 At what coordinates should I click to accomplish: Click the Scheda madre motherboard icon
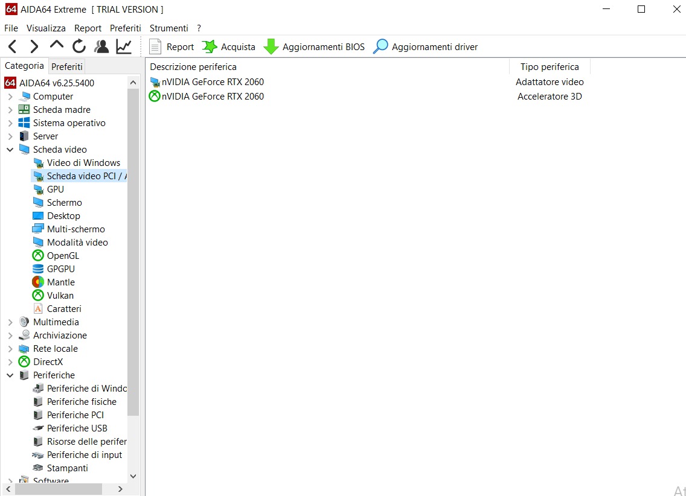[24, 110]
